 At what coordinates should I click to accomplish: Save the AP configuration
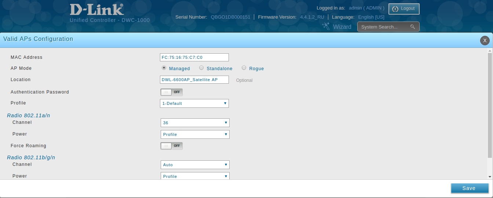pyautogui.click(x=469, y=188)
